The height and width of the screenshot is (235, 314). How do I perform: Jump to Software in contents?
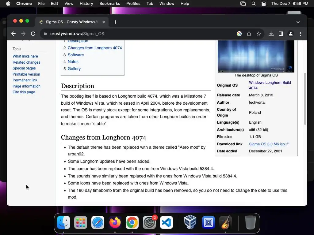[x=76, y=55]
